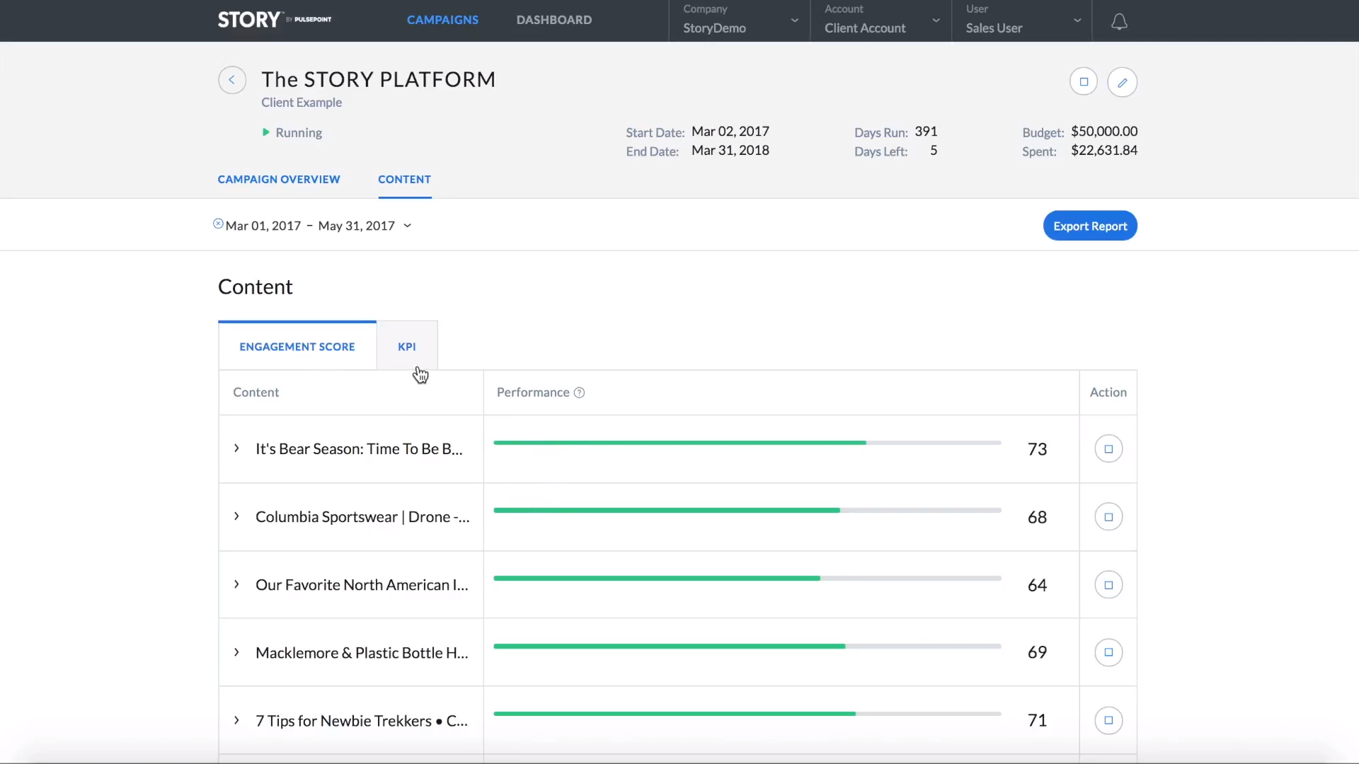Image resolution: width=1359 pixels, height=764 pixels.
Task: Stop the campaign with the header square icon
Action: (x=1084, y=82)
